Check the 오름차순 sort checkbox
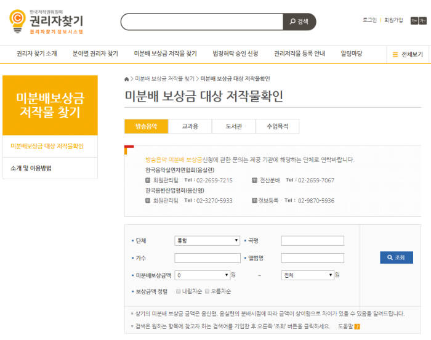431x340 pixels. (x=207, y=291)
